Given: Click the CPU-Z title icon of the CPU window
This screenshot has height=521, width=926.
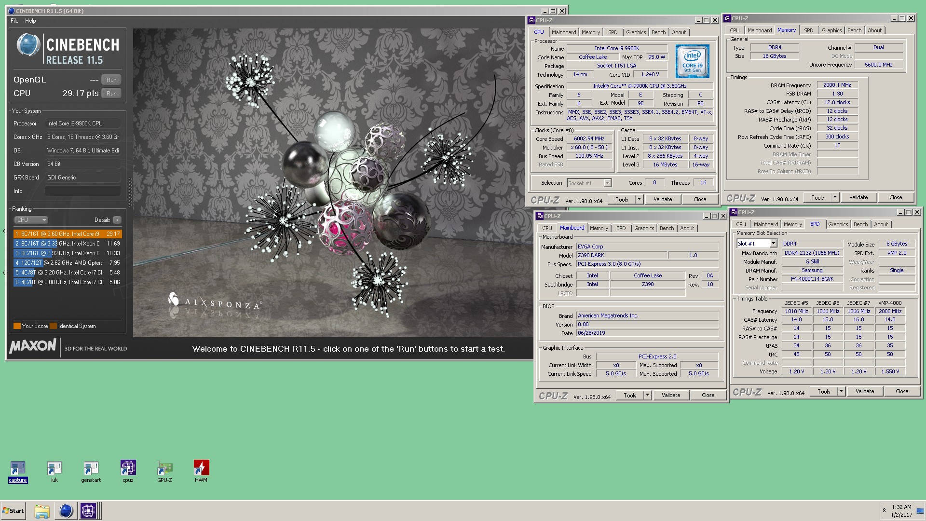Looking at the screenshot, I should point(532,20).
